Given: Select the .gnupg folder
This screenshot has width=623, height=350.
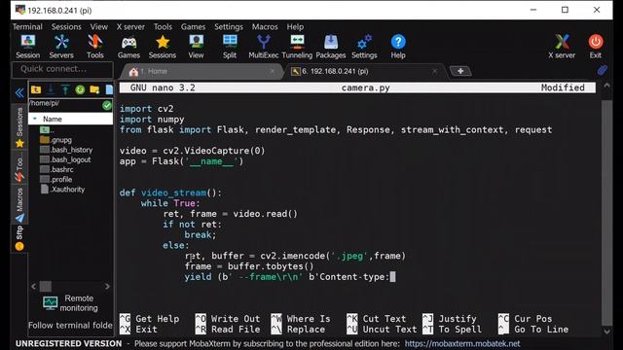Looking at the screenshot, I should point(56,140).
